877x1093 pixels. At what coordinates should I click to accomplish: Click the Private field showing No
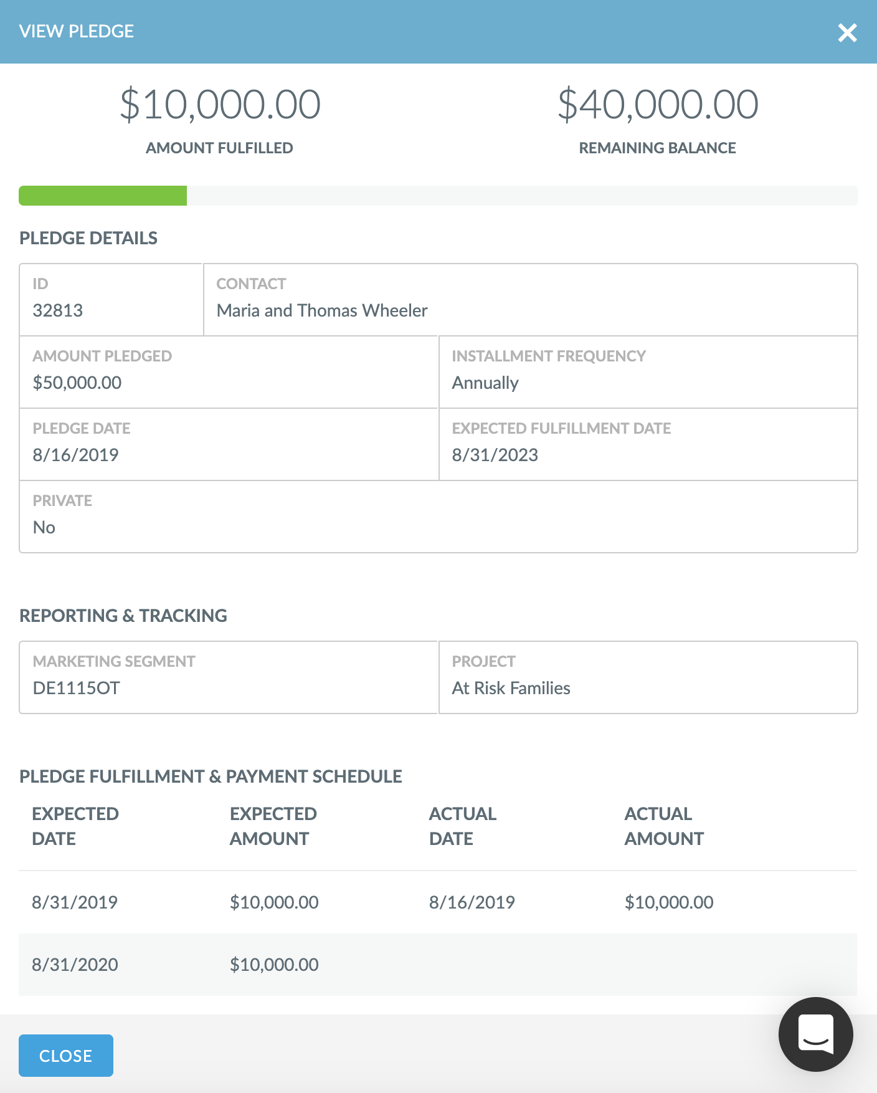pyautogui.click(x=44, y=527)
